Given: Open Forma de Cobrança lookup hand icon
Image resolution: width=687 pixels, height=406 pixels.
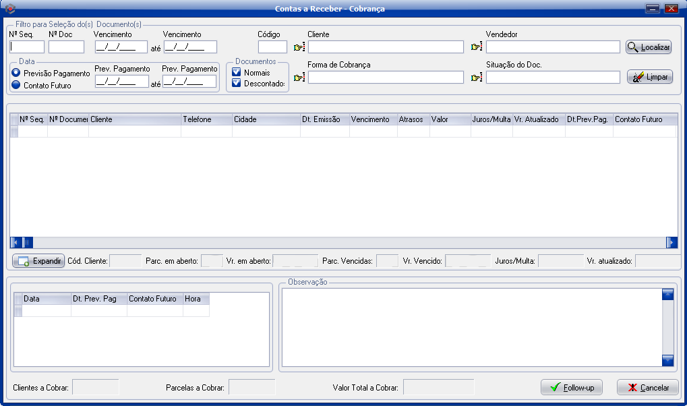Looking at the screenshot, I should [x=299, y=78].
